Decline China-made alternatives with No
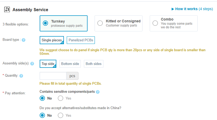 tap(42, 115)
